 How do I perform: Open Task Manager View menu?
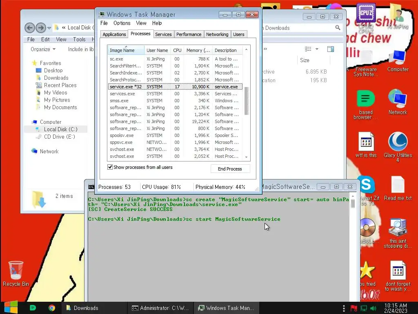click(x=141, y=23)
